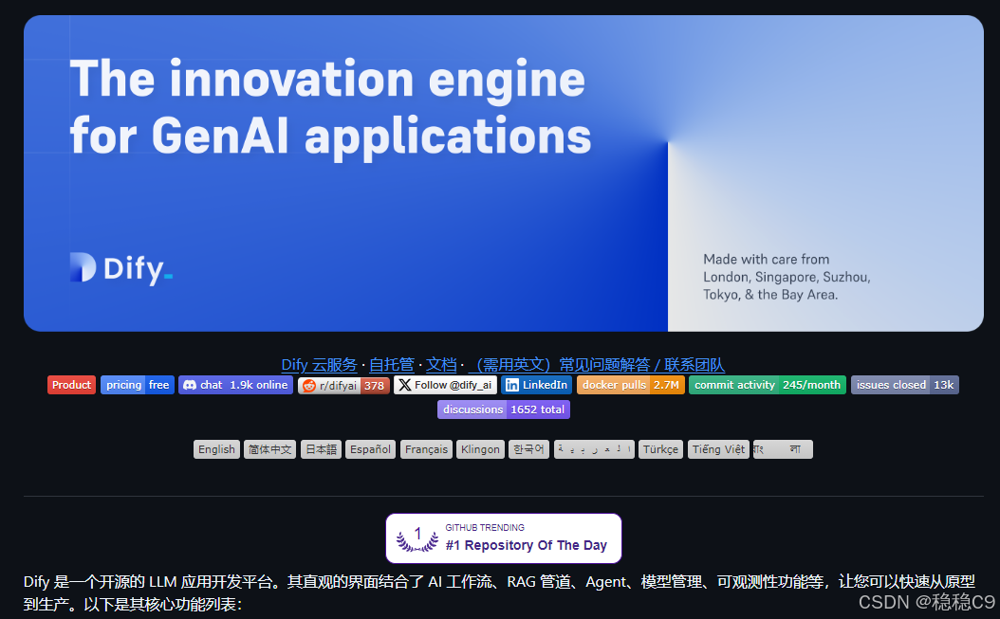Image resolution: width=1000 pixels, height=619 pixels.
Task: Click the red Product badge
Action: [x=71, y=385]
